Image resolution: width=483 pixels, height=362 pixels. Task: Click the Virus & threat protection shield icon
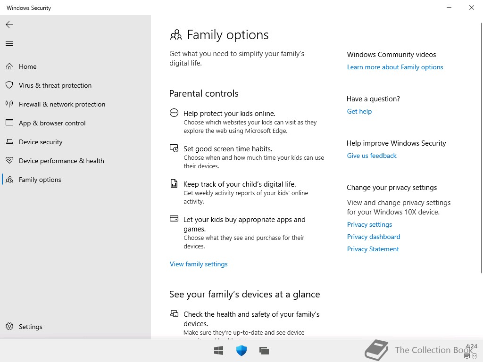9,85
